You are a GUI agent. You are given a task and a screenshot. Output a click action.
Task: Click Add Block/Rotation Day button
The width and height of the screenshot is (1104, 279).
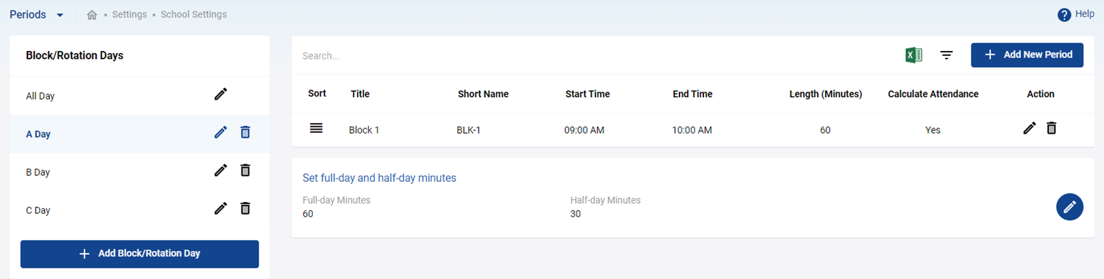pyautogui.click(x=139, y=254)
